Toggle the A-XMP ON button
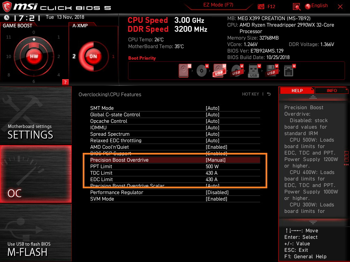 pos(93,56)
